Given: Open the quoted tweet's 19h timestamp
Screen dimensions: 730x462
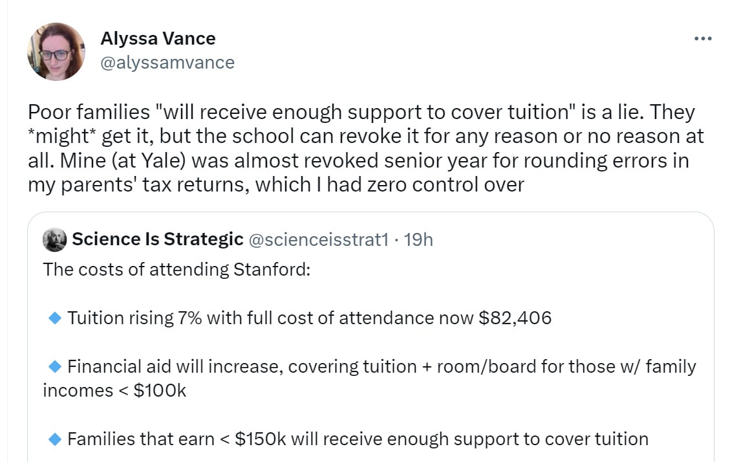Looking at the screenshot, I should (418, 239).
